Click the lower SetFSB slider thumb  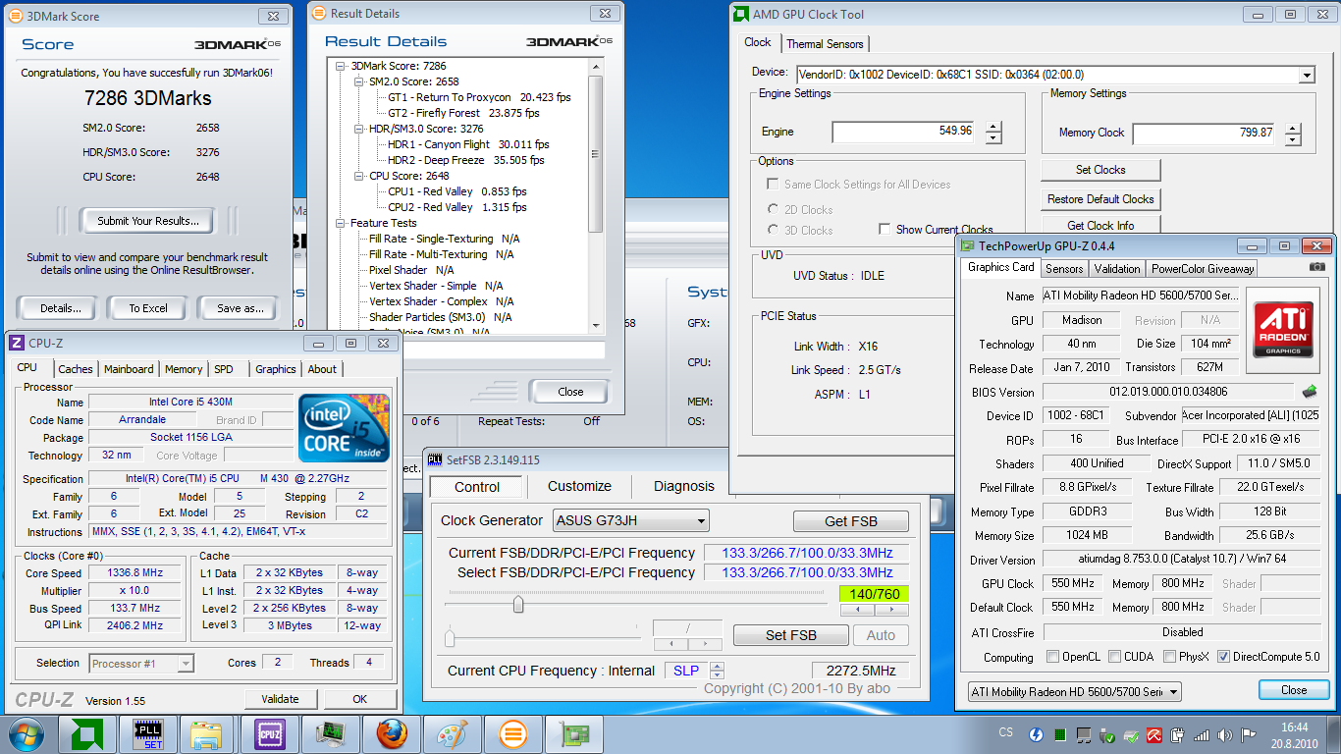[450, 639]
